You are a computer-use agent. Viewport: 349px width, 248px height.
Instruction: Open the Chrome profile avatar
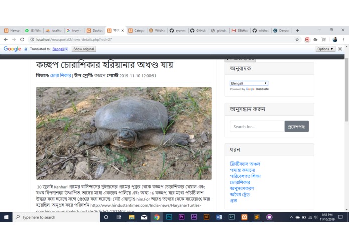pos(335,39)
